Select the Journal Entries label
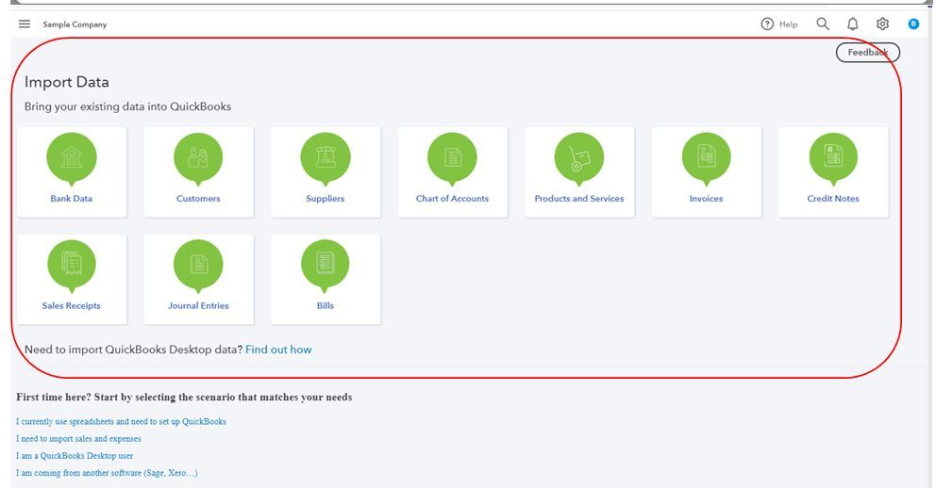The image size is (936, 488). (198, 305)
